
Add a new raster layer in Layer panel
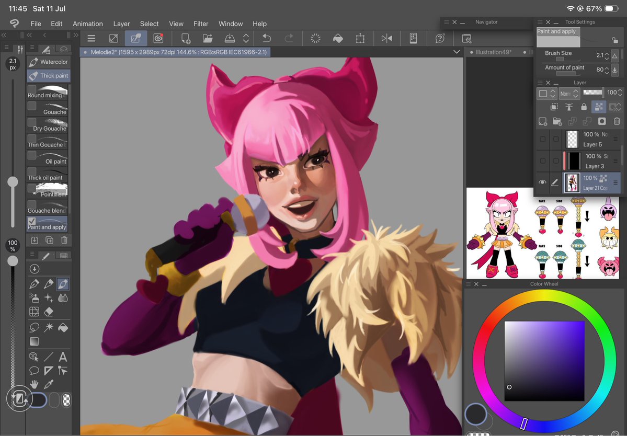pyautogui.click(x=543, y=121)
